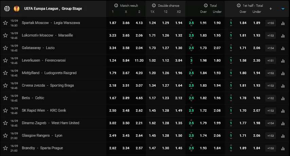Open the Double chance info icon
Screen dimensions: 290x156
(154, 6)
